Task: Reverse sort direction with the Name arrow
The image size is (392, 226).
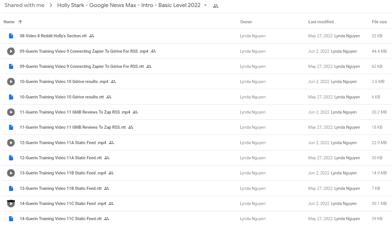Action: [20, 22]
